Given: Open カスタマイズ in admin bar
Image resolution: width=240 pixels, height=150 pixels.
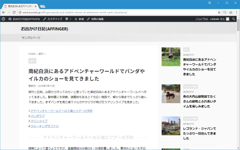Looking at the screenshot, I should pyautogui.click(x=52, y=19).
